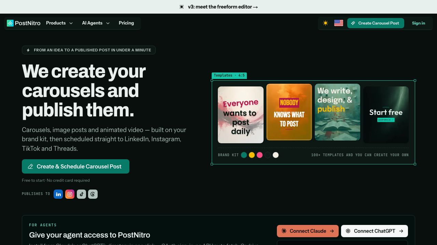Click the 'Carousels, image posts and animated video' paragraph
Screen dimensions: 437x245
[x=104, y=139]
